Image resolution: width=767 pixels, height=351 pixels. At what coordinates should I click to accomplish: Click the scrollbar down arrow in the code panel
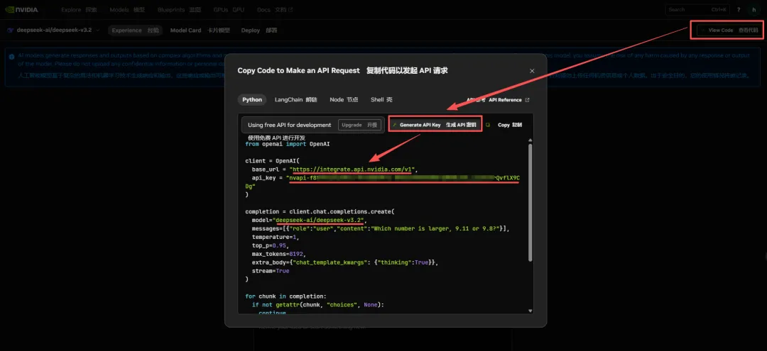point(530,311)
